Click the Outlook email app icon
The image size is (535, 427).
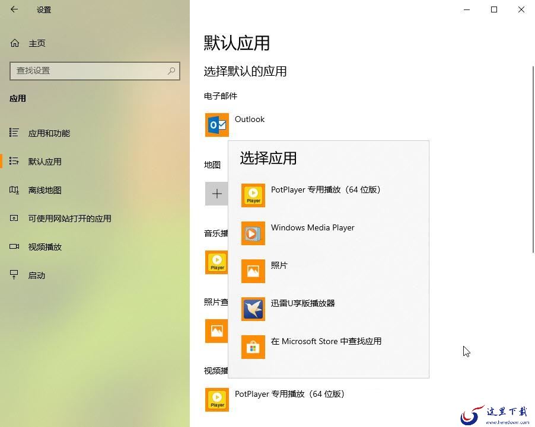tap(217, 125)
